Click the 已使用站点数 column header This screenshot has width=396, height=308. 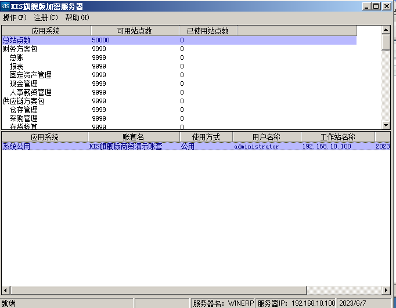click(x=208, y=31)
